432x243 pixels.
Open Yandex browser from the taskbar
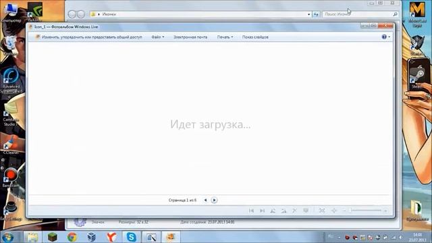(111, 237)
